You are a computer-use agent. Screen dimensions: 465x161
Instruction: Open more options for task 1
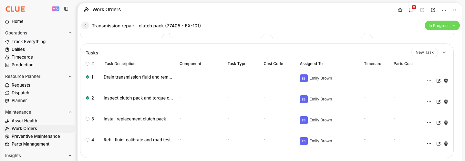429,81
